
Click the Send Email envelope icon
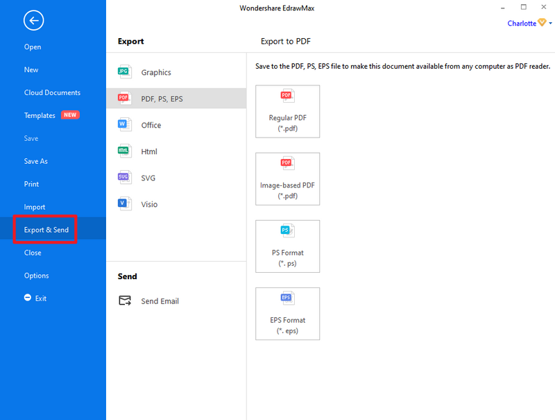click(125, 301)
